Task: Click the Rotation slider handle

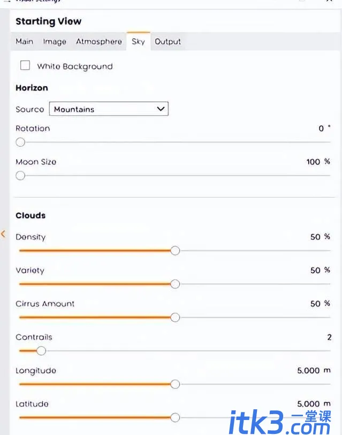Action: (20, 142)
